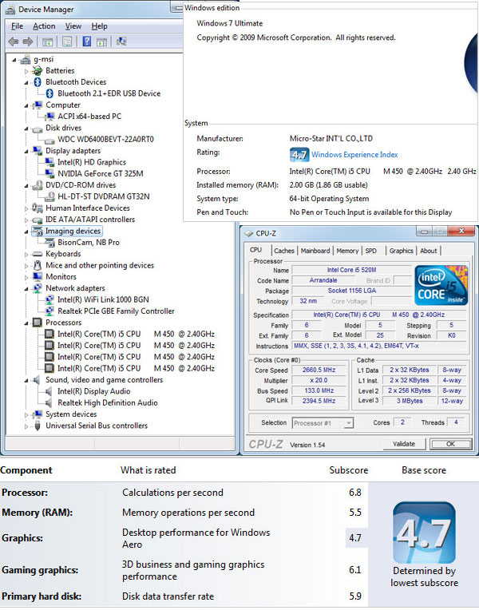Image resolution: width=479 pixels, height=610 pixels.
Task: Click the Keyboards category icon
Action: pos(38,254)
